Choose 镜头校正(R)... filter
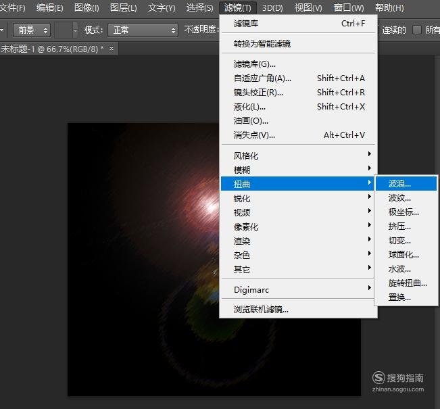Viewport: 440px width, 409px height. click(x=299, y=93)
